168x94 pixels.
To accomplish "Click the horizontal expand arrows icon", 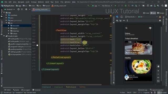I will 124,20.
